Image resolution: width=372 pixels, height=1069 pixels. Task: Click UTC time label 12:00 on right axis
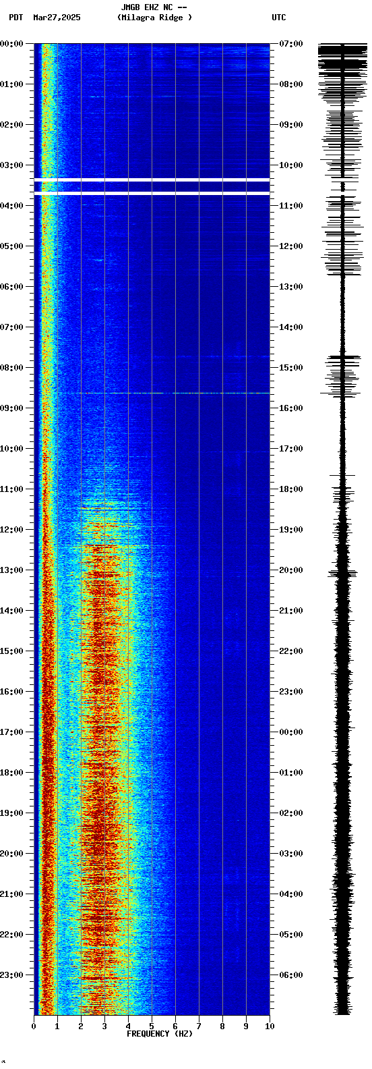click(291, 246)
